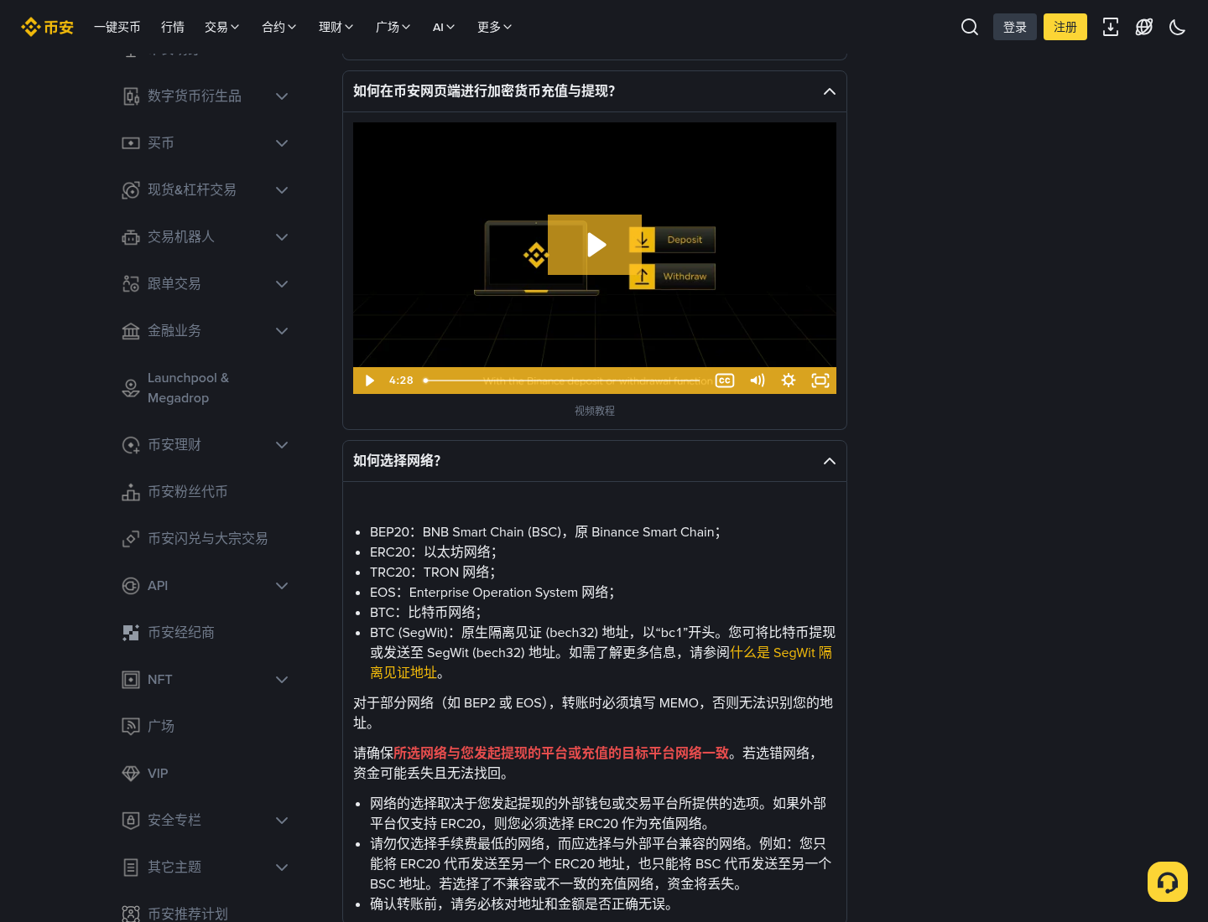The height and width of the screenshot is (922, 1208).
Task: Open Launchpool & Megadrop in sidebar
Action: tap(188, 388)
